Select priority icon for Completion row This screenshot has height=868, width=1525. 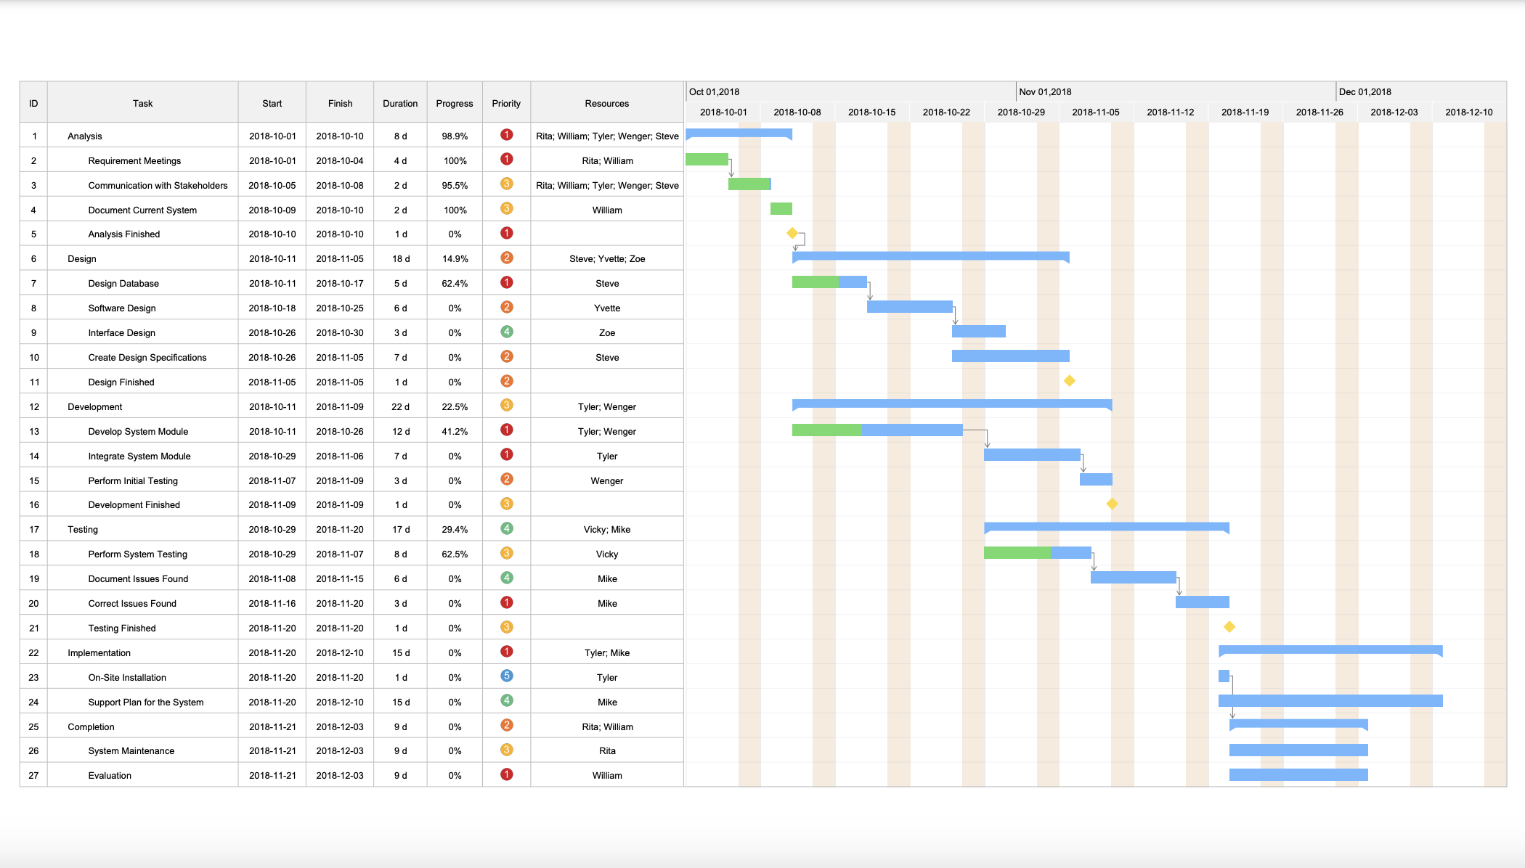coord(507,725)
